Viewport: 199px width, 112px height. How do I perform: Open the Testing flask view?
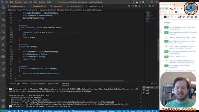(3, 44)
